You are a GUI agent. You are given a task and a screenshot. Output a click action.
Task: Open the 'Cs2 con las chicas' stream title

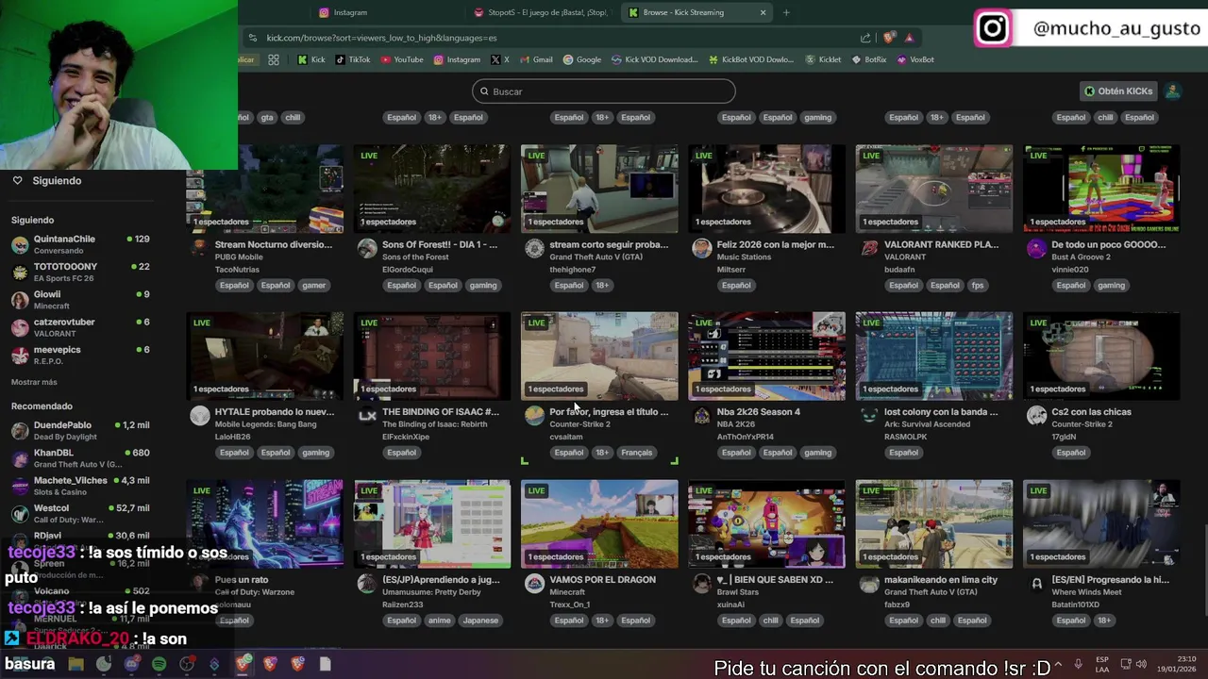[x=1091, y=412]
